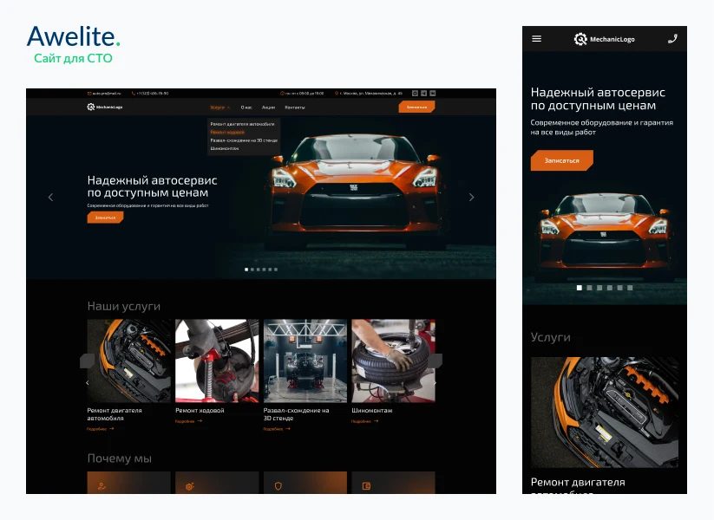Open the 3D alignment stand thumbnail
The image size is (714, 520).
305,361
